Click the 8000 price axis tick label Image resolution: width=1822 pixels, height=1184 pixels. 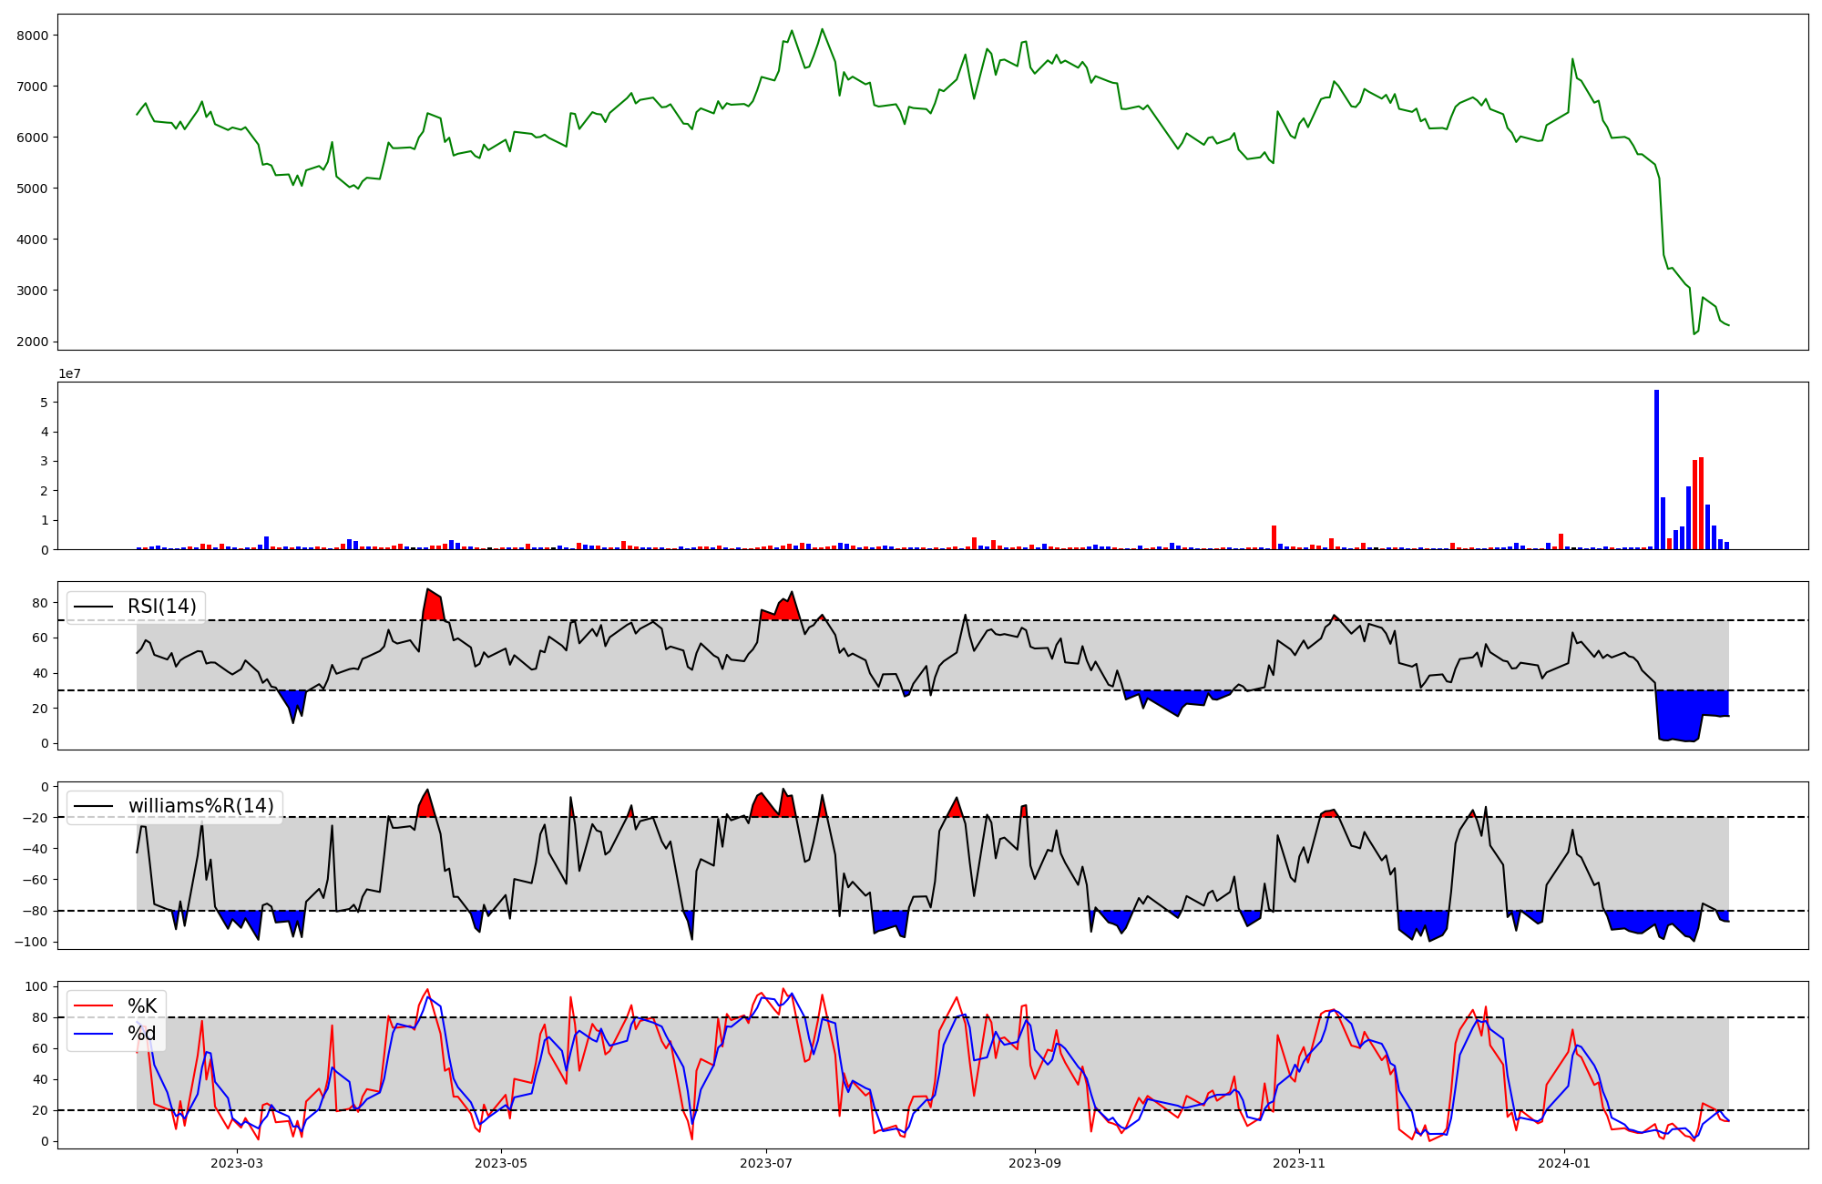click(x=33, y=36)
